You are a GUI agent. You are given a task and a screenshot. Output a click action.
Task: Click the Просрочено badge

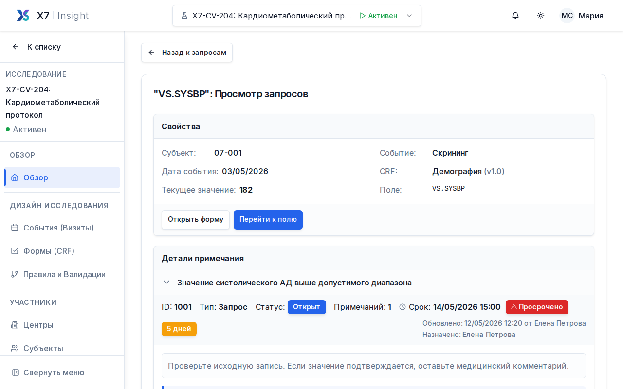click(x=537, y=307)
